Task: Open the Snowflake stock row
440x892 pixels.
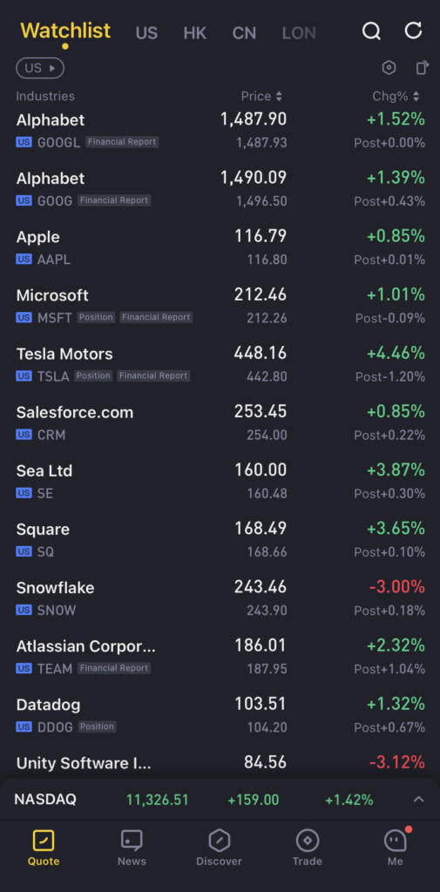Action: [220, 598]
